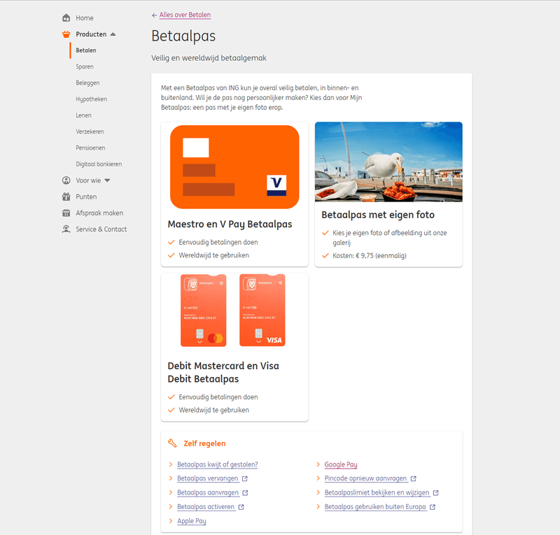The width and height of the screenshot is (560, 535).
Task: Open Betaalpas gebruiken buiten Europa link
Action: (375, 507)
